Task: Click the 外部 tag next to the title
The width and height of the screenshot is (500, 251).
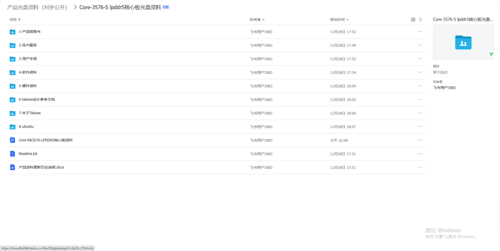Action: (166, 7)
